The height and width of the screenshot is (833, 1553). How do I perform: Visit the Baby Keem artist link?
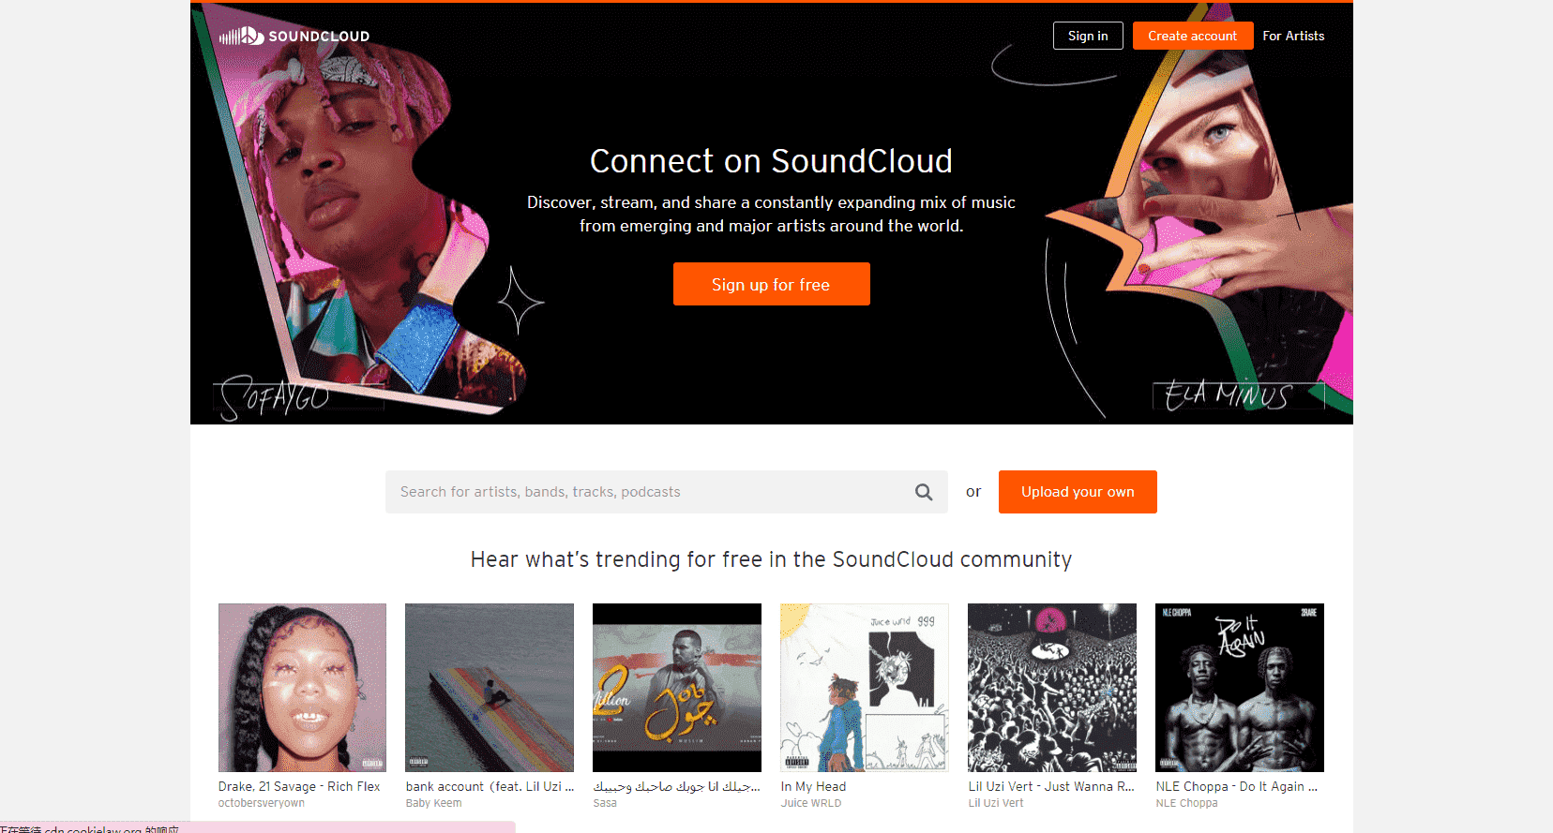click(x=433, y=803)
